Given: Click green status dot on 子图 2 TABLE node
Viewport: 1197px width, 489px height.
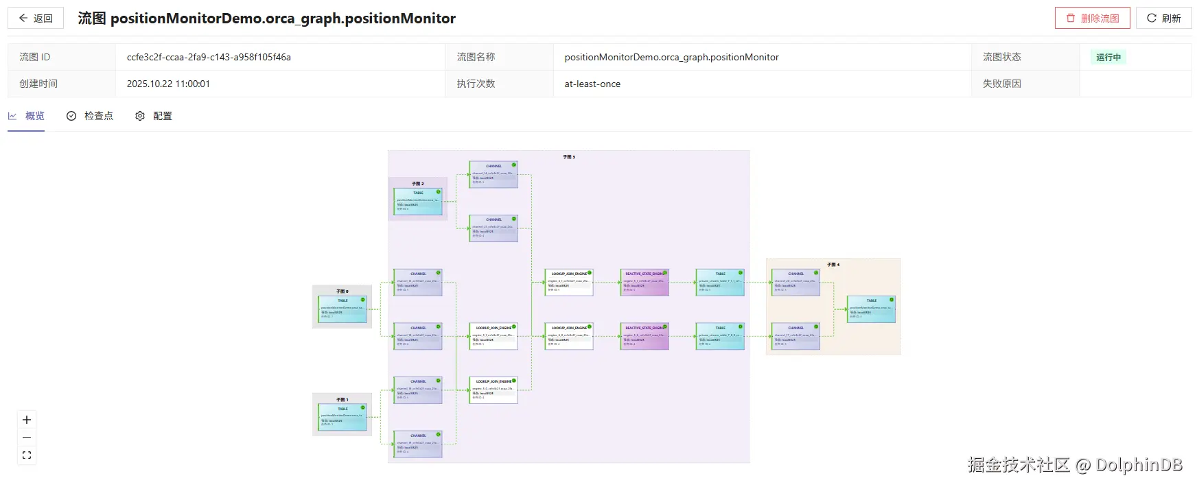Looking at the screenshot, I should (439, 192).
